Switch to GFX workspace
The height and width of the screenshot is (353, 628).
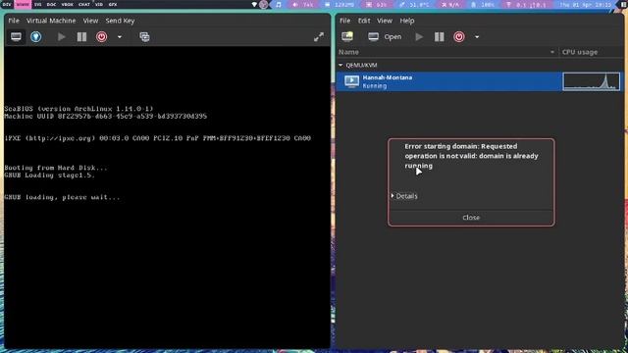pos(113,4)
